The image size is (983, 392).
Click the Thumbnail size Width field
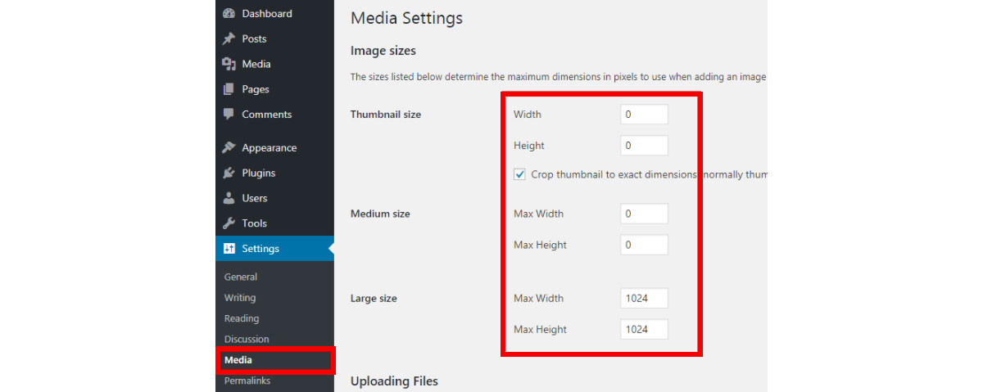tap(644, 115)
